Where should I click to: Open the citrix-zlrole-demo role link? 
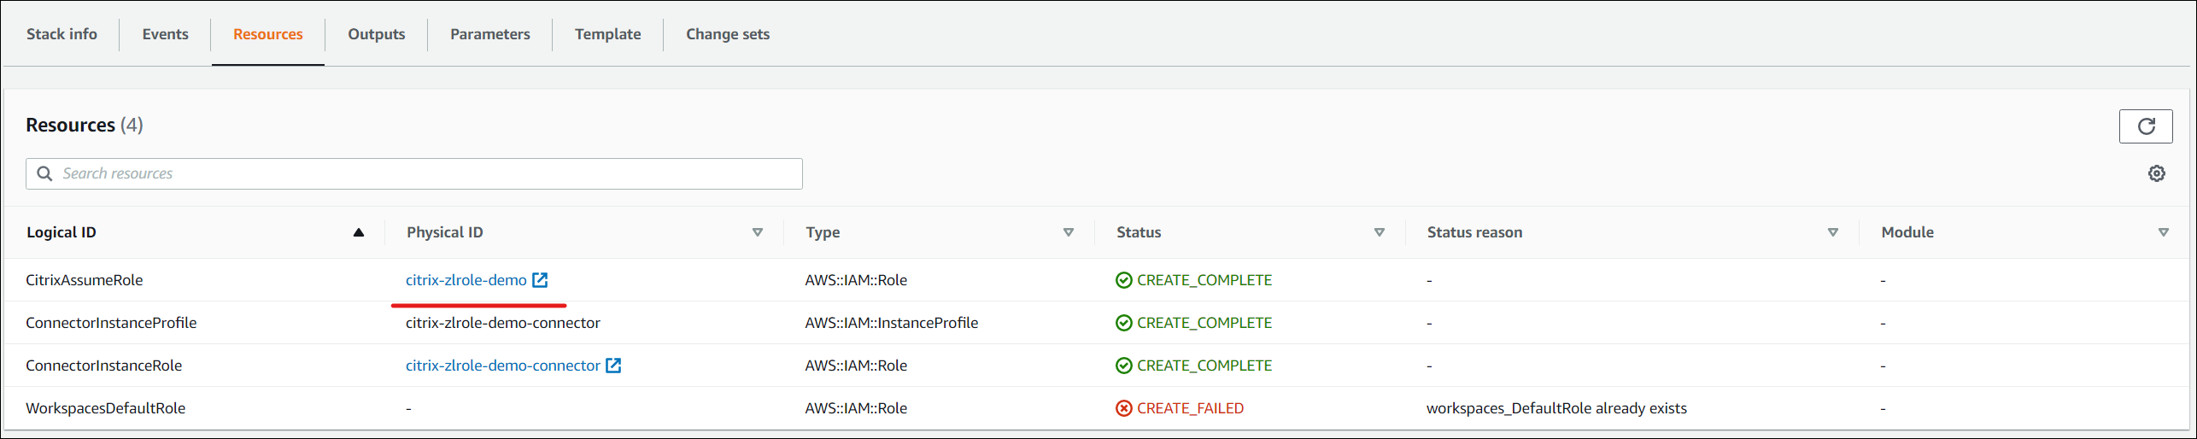tap(466, 280)
